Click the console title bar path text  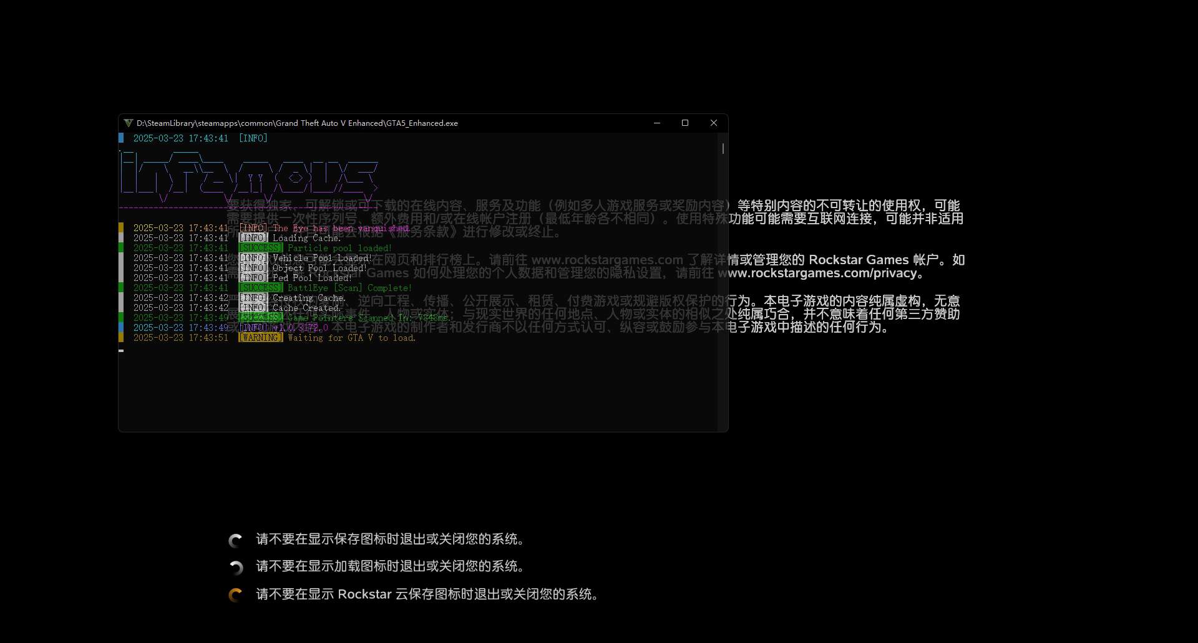pos(298,123)
